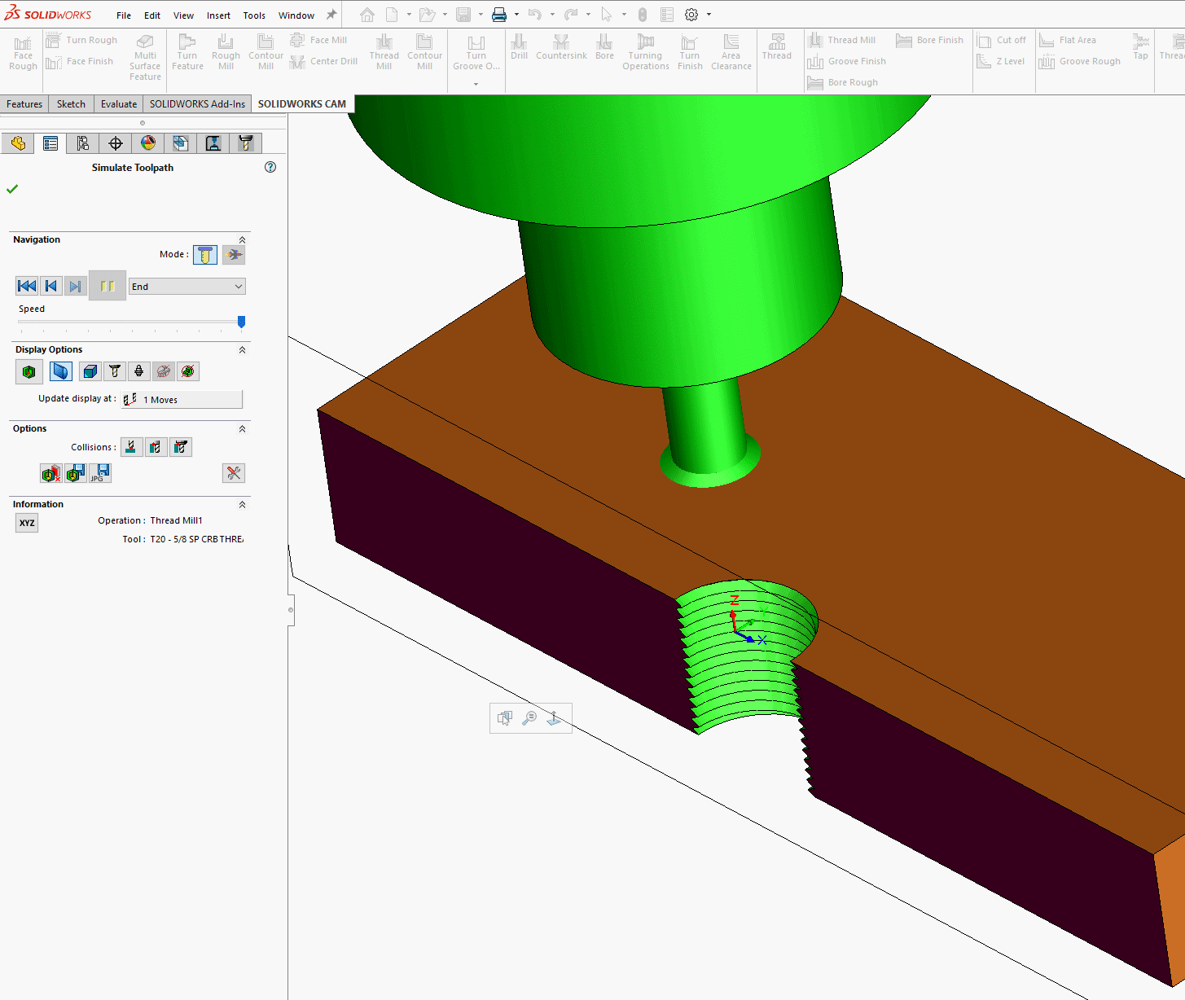Image resolution: width=1185 pixels, height=1000 pixels.
Task: Toggle Turbo Mode simulation button
Action: pos(234,255)
